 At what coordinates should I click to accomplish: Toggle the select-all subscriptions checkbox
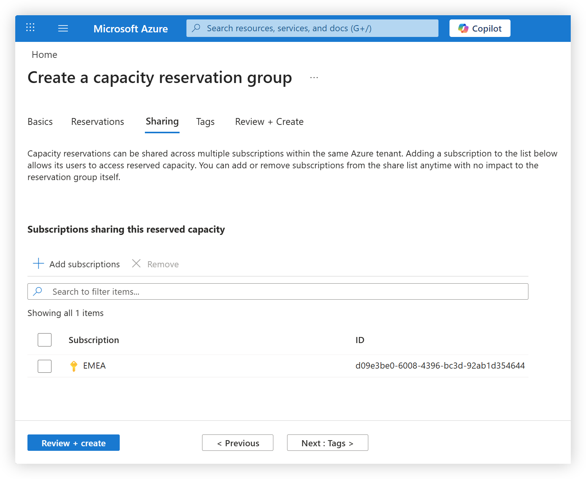click(45, 340)
